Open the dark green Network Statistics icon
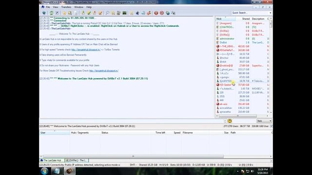 coord(124,13)
